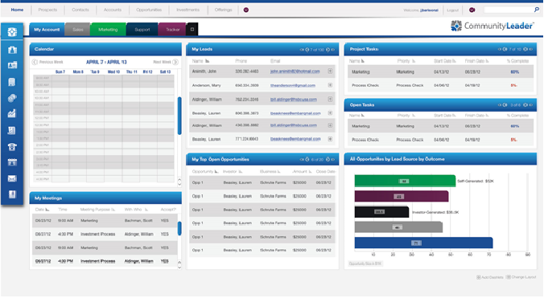544x298 pixels.
Task: Open the Offerings menu item
Action: tap(223, 10)
